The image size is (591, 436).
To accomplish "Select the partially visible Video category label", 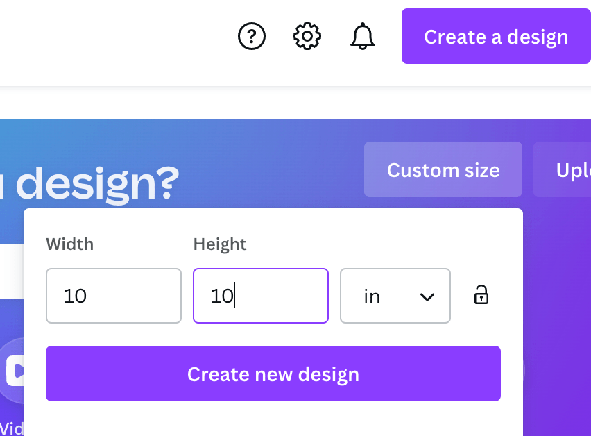I will pos(11,428).
